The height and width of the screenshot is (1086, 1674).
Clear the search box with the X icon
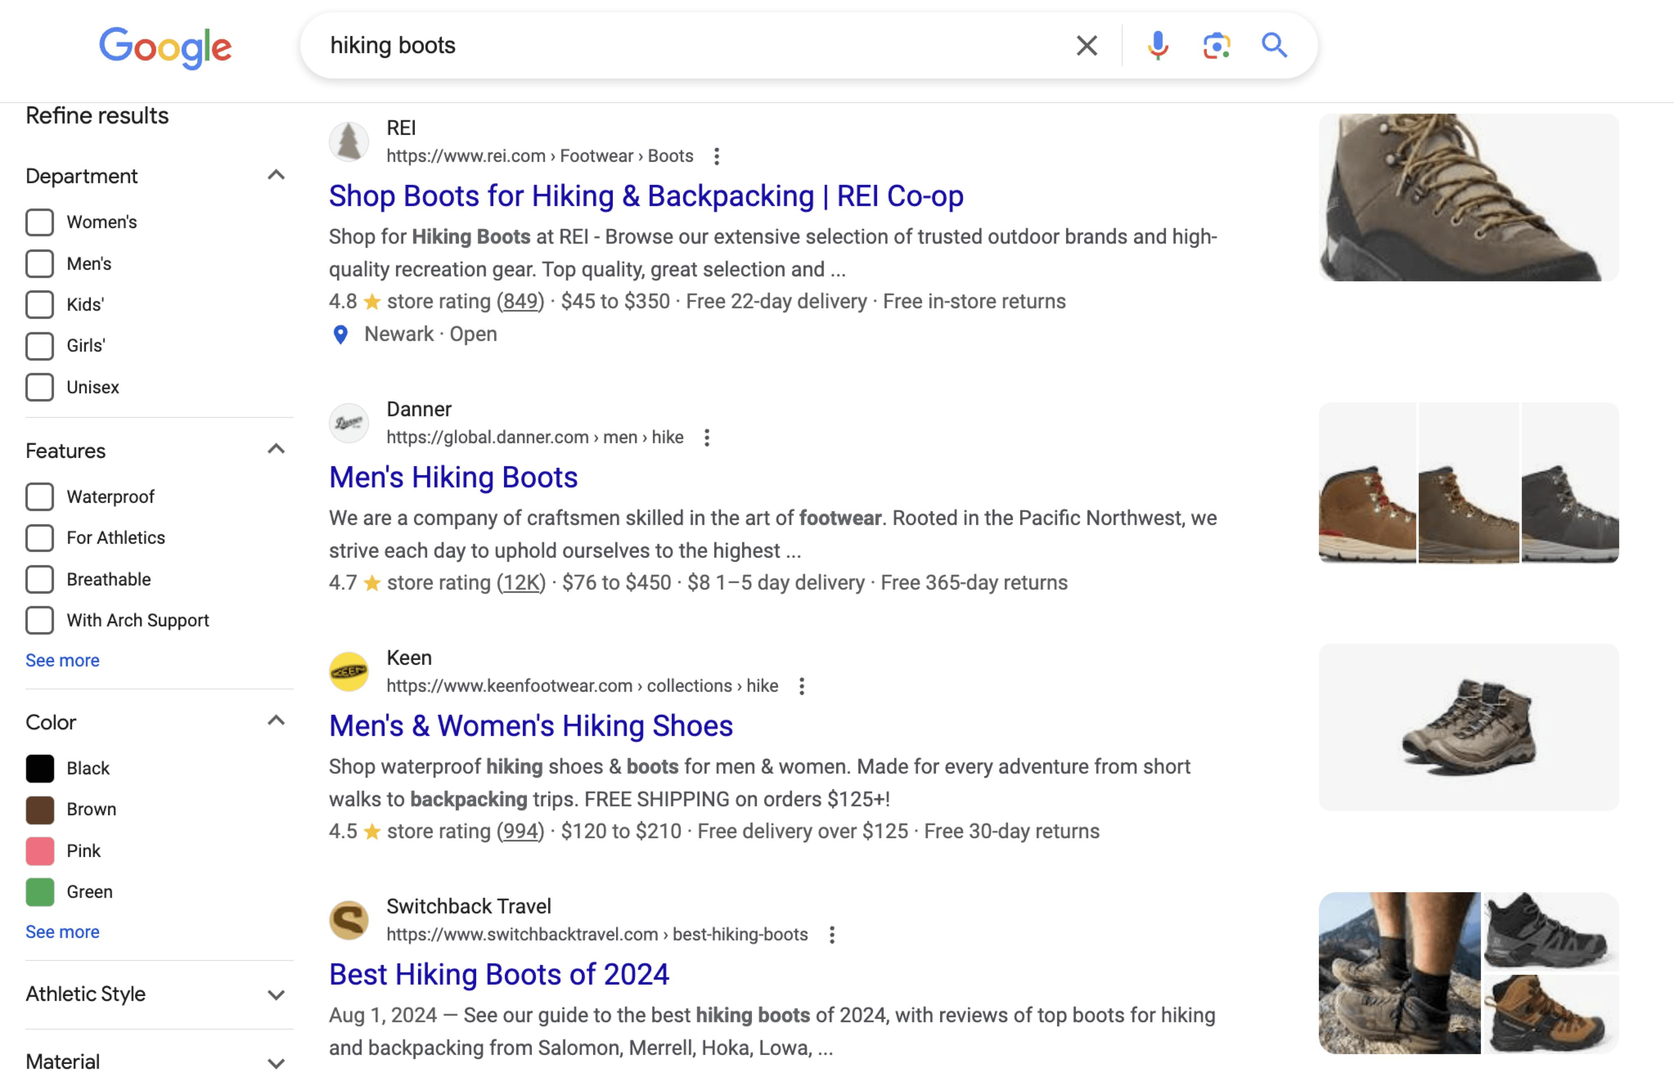pyautogui.click(x=1086, y=46)
